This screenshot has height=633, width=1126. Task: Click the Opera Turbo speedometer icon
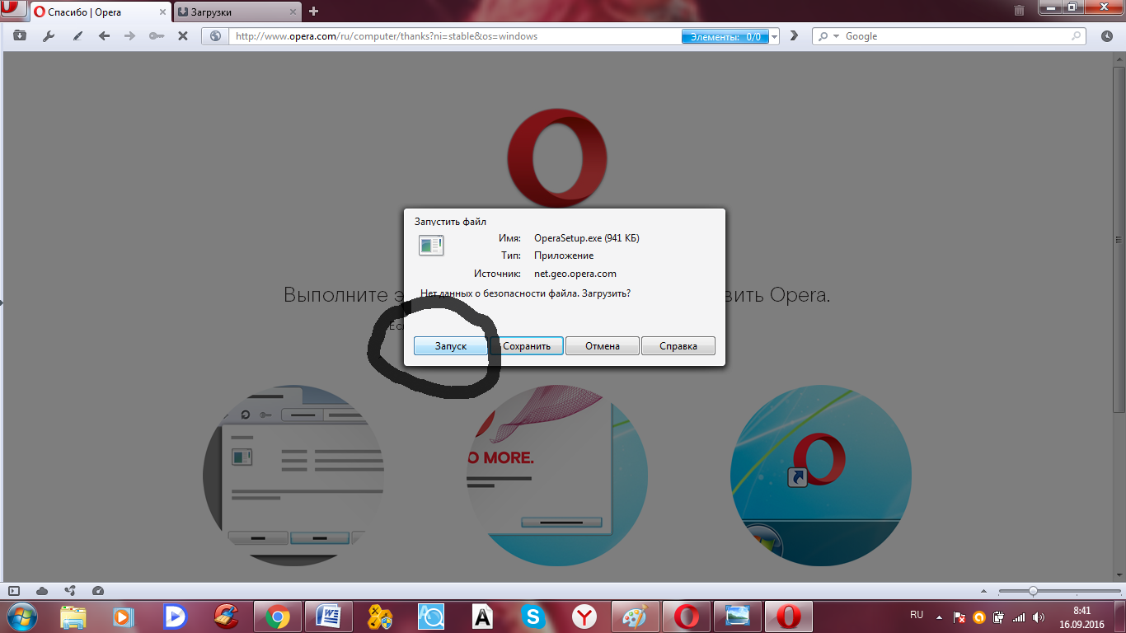[98, 591]
